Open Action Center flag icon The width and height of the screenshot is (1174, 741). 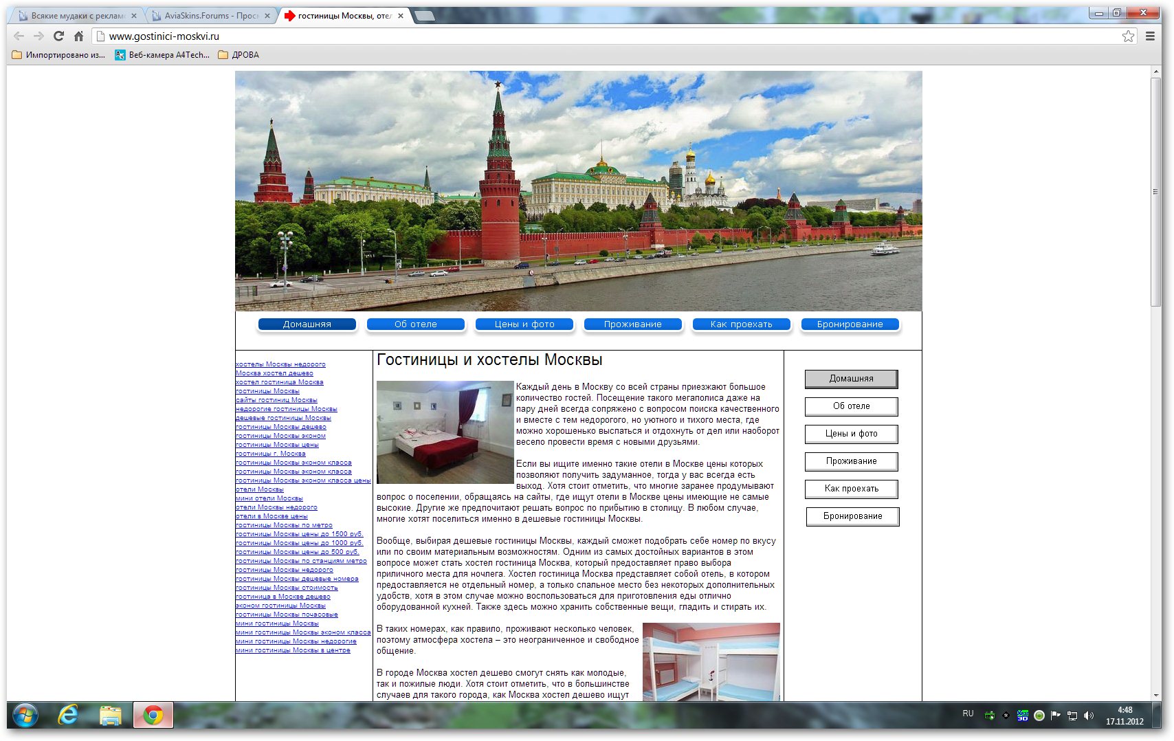tap(1056, 716)
